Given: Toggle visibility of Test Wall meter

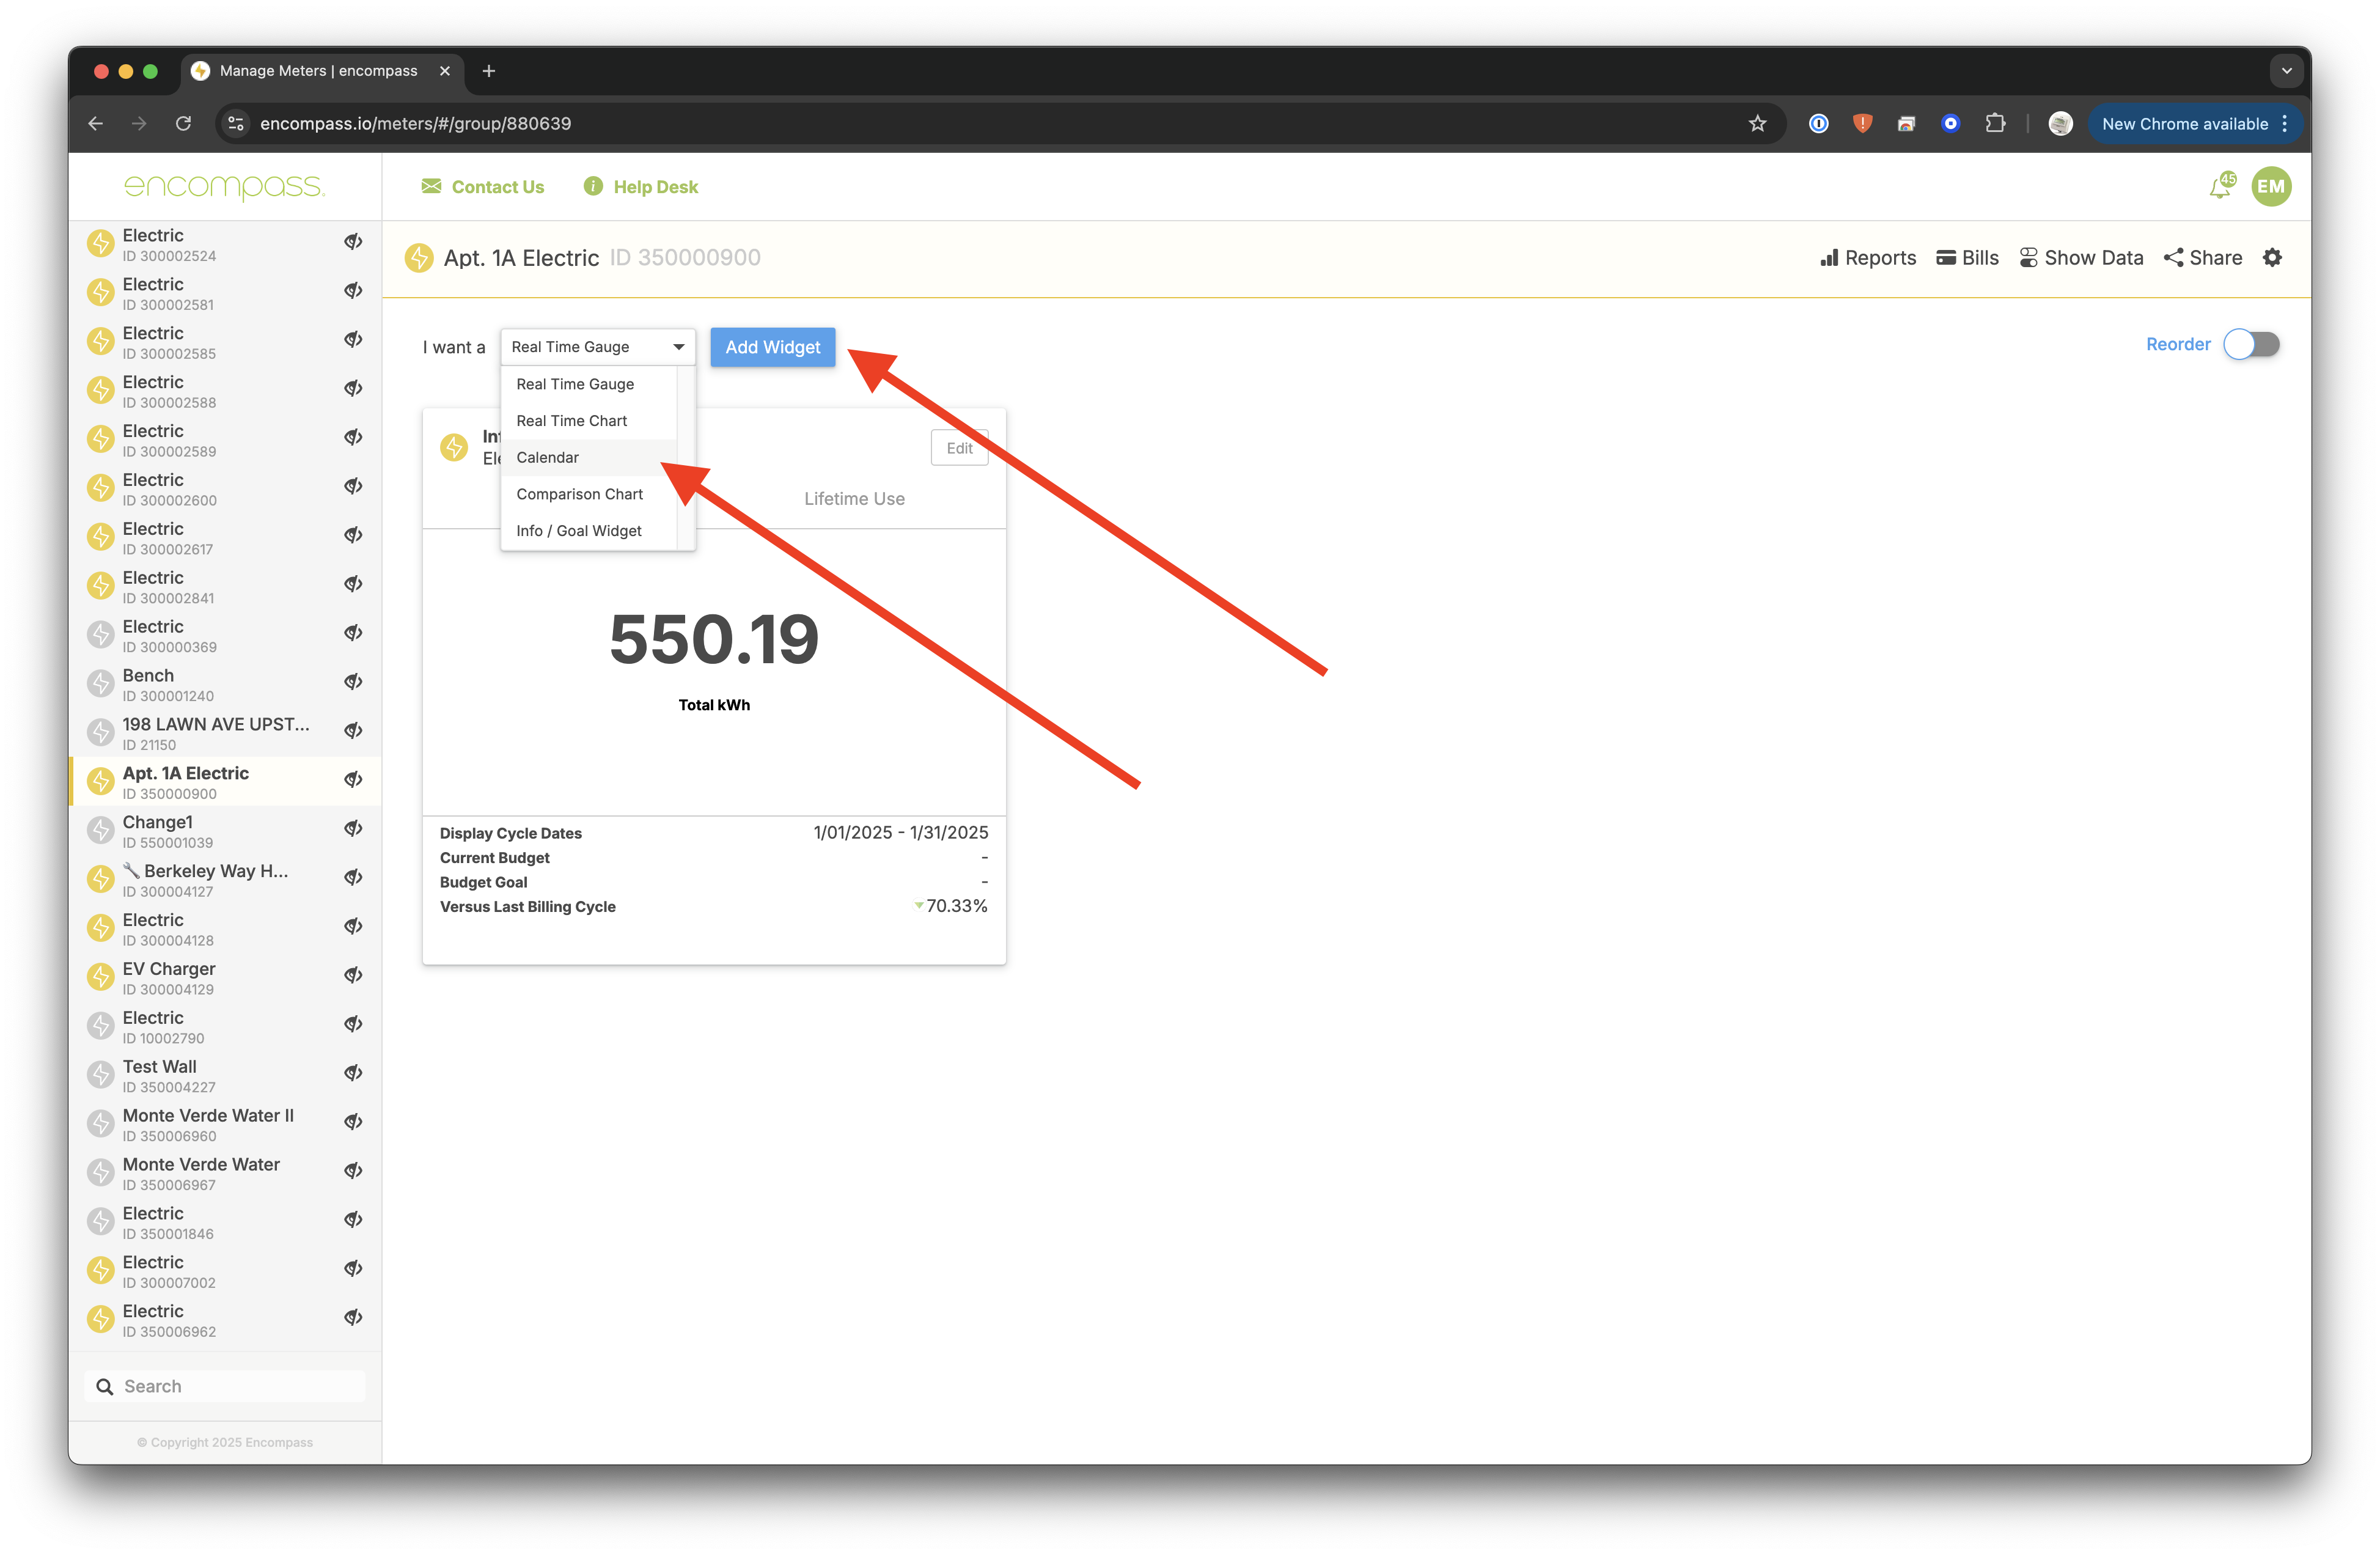Looking at the screenshot, I should tap(353, 1073).
